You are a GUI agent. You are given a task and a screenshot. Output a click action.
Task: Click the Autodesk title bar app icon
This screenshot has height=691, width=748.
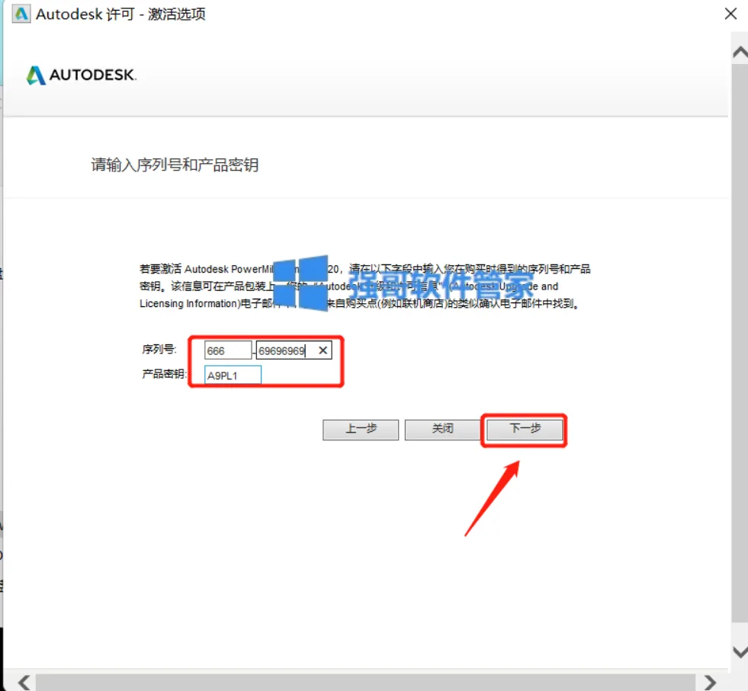coord(21,14)
